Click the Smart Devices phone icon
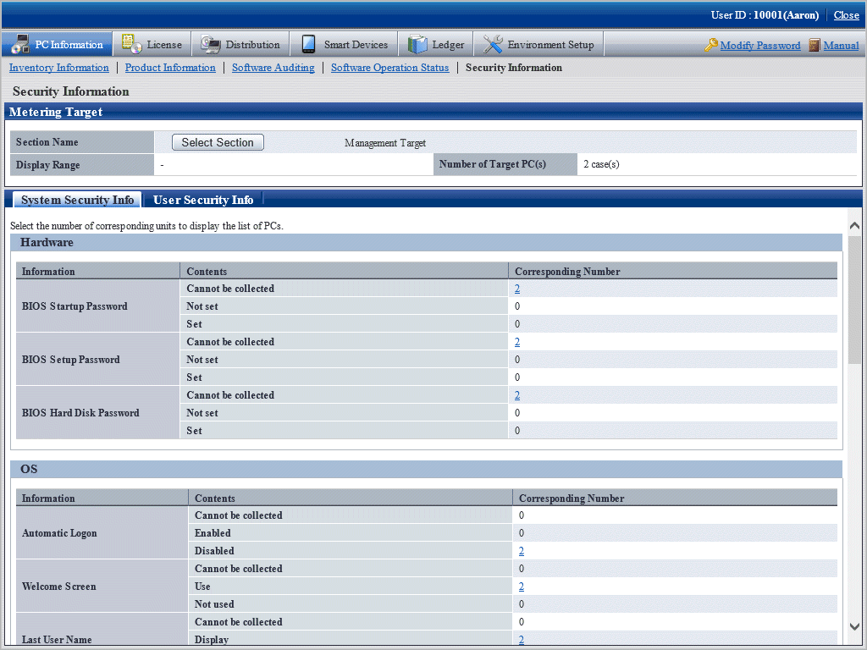Image resolution: width=867 pixels, height=650 pixels. tap(308, 45)
